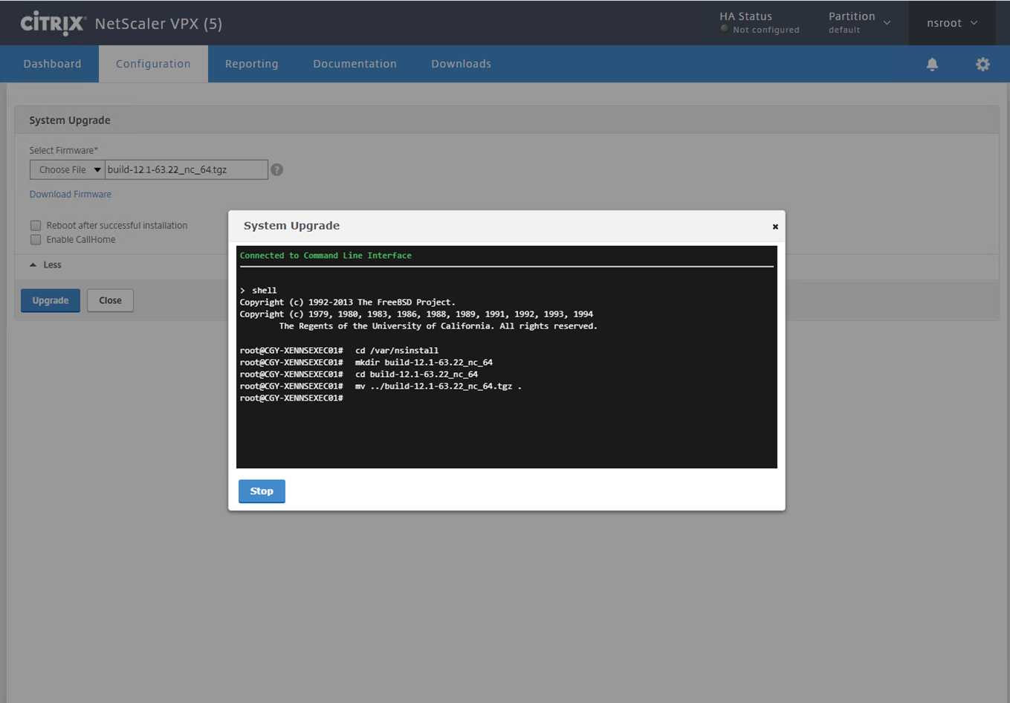Click the 'Select Firmware*' label
Screen dimensions: 1010x703
pos(64,150)
